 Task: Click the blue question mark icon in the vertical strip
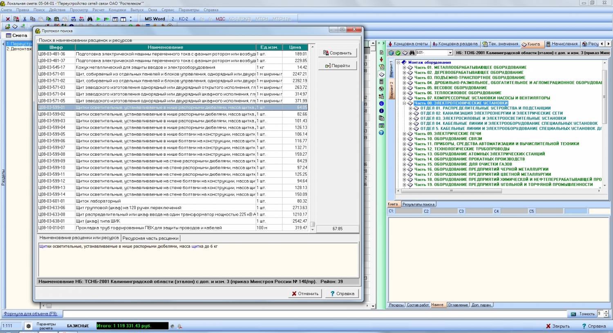381,132
